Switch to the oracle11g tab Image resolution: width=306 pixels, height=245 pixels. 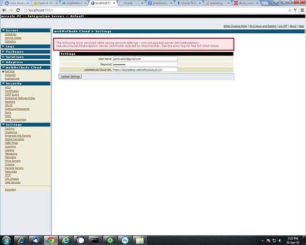217,3
